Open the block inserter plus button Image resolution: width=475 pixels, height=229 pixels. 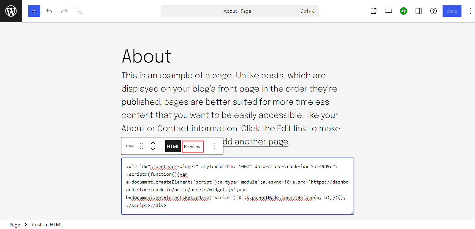[x=34, y=11]
